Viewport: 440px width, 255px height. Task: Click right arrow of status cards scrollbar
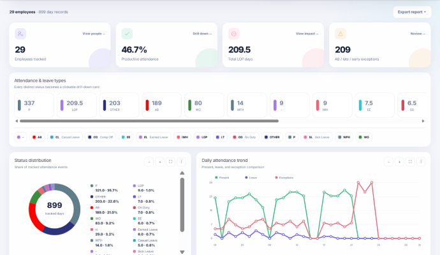423,121
